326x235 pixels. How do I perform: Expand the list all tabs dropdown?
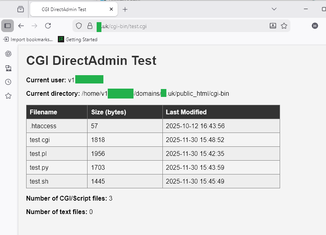tap(274, 9)
